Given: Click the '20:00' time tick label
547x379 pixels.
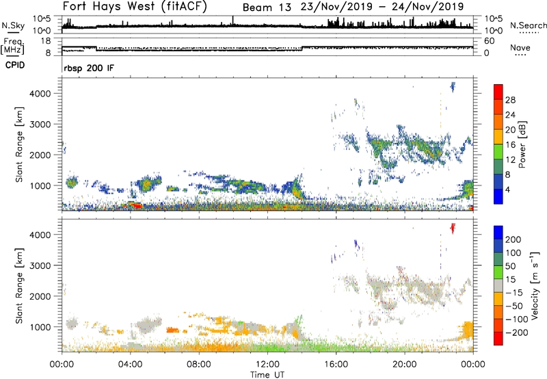Looking at the screenshot, I should pos(404,364).
